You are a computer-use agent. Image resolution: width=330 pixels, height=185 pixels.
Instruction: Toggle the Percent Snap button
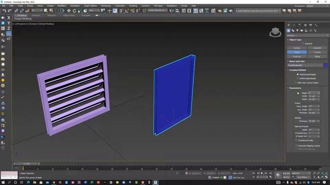tap(133, 11)
